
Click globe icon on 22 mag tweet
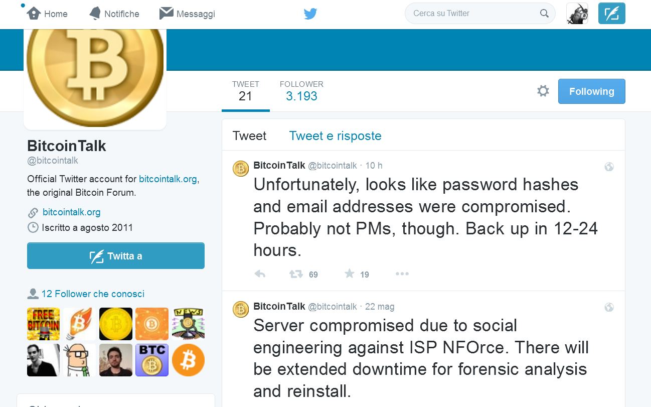(609, 307)
